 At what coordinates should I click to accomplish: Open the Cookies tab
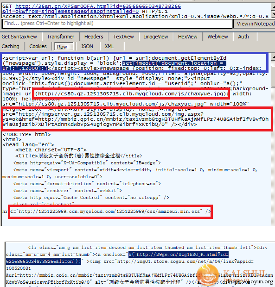[x=38, y=46]
